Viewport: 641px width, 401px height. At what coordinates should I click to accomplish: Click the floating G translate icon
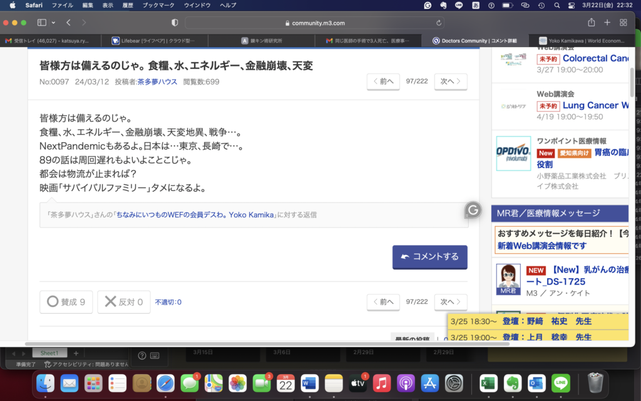coord(473,209)
